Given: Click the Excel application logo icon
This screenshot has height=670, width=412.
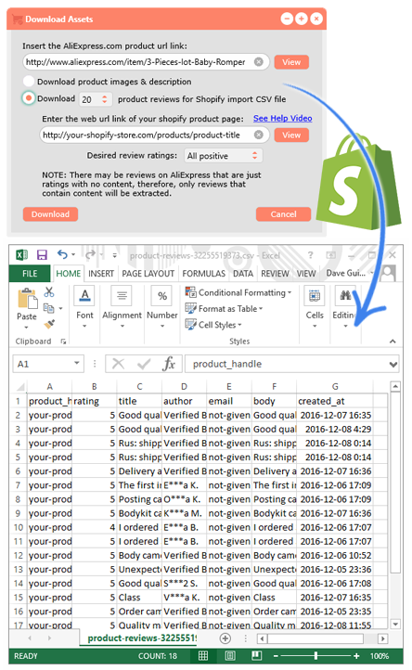Looking at the screenshot, I should [21, 255].
